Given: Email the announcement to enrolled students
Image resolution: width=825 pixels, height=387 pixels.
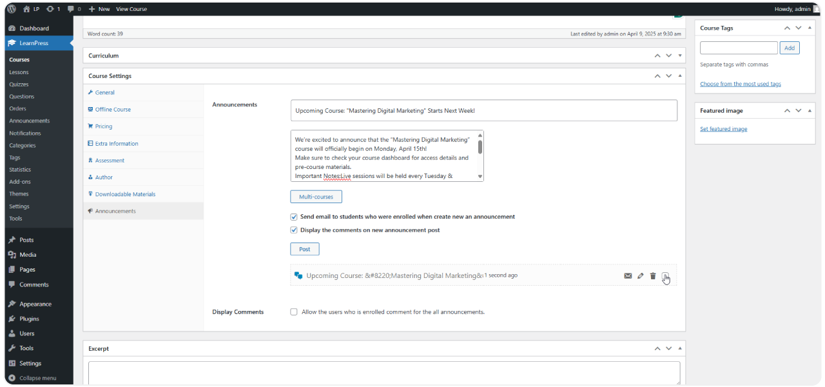Looking at the screenshot, I should (628, 275).
